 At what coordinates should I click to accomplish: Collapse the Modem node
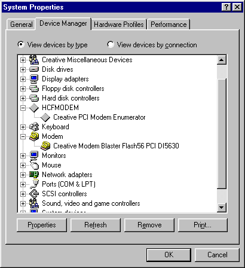pyautogui.click(x=23, y=136)
